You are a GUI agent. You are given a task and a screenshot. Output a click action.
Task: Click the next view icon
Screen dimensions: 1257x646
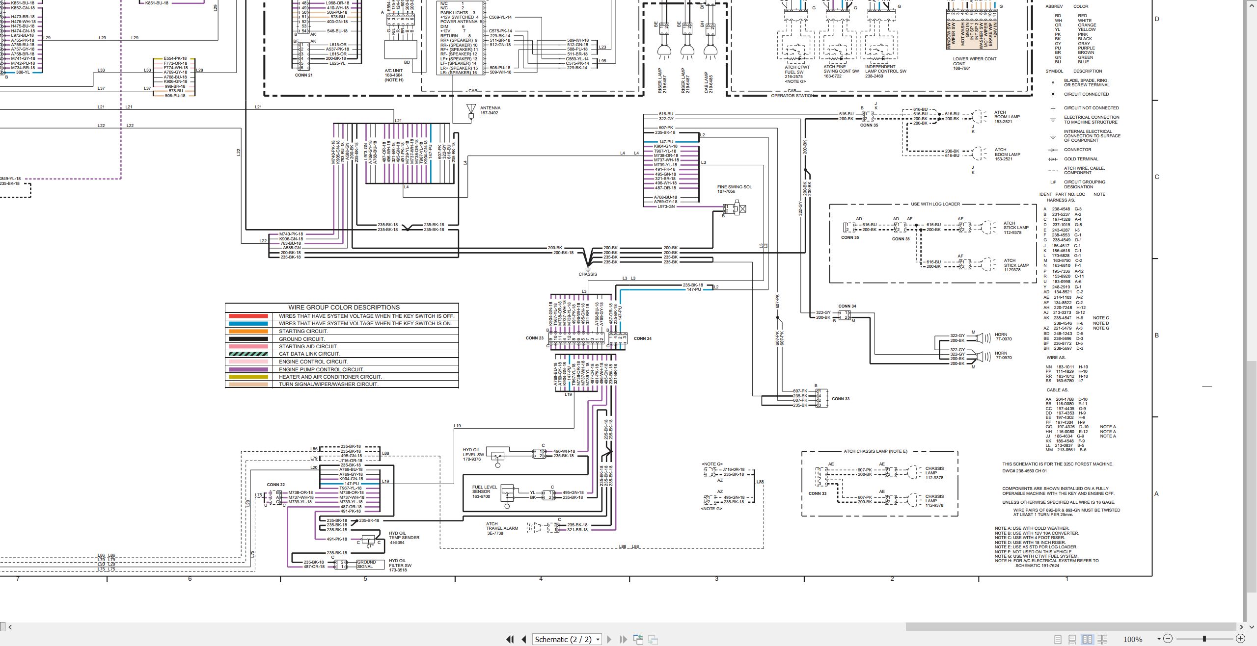(x=653, y=639)
